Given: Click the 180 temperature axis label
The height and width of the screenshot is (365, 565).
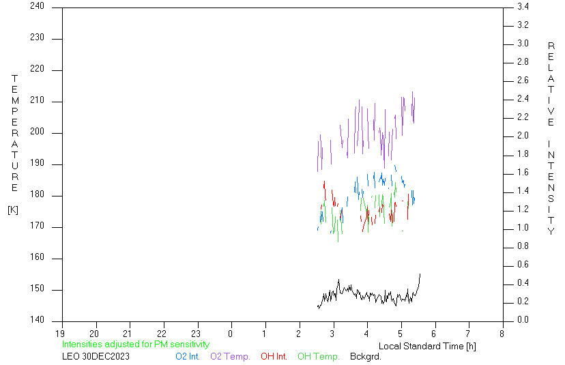Looking at the screenshot, I should pyautogui.click(x=37, y=194).
